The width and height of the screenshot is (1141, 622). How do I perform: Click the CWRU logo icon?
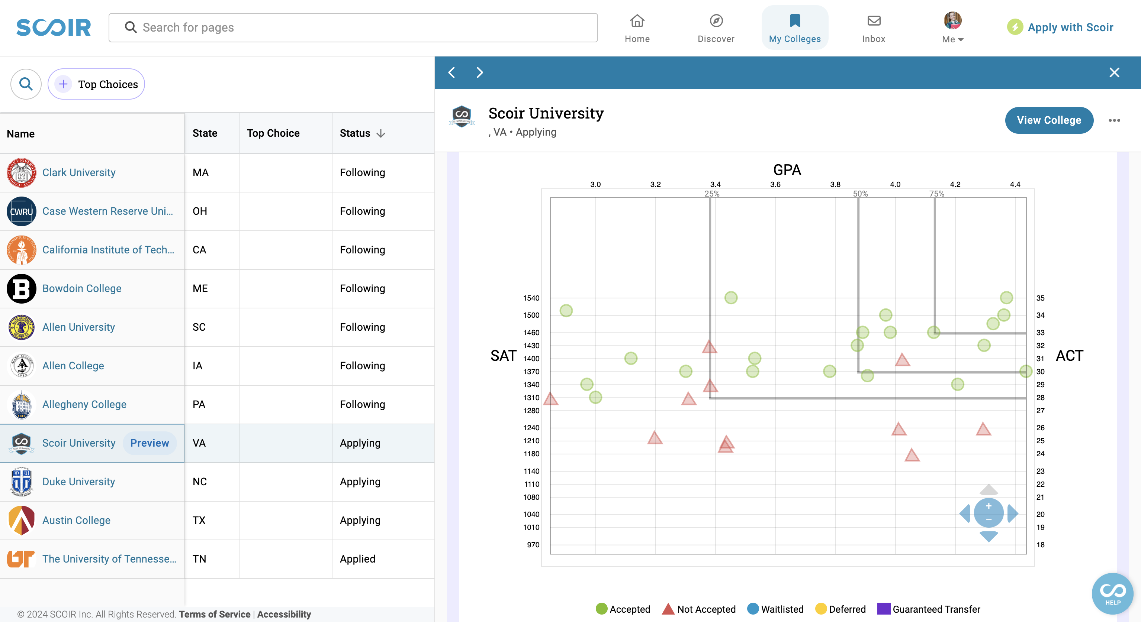pos(21,211)
